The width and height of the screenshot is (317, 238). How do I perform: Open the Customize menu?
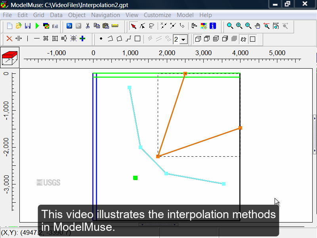(x=157, y=15)
